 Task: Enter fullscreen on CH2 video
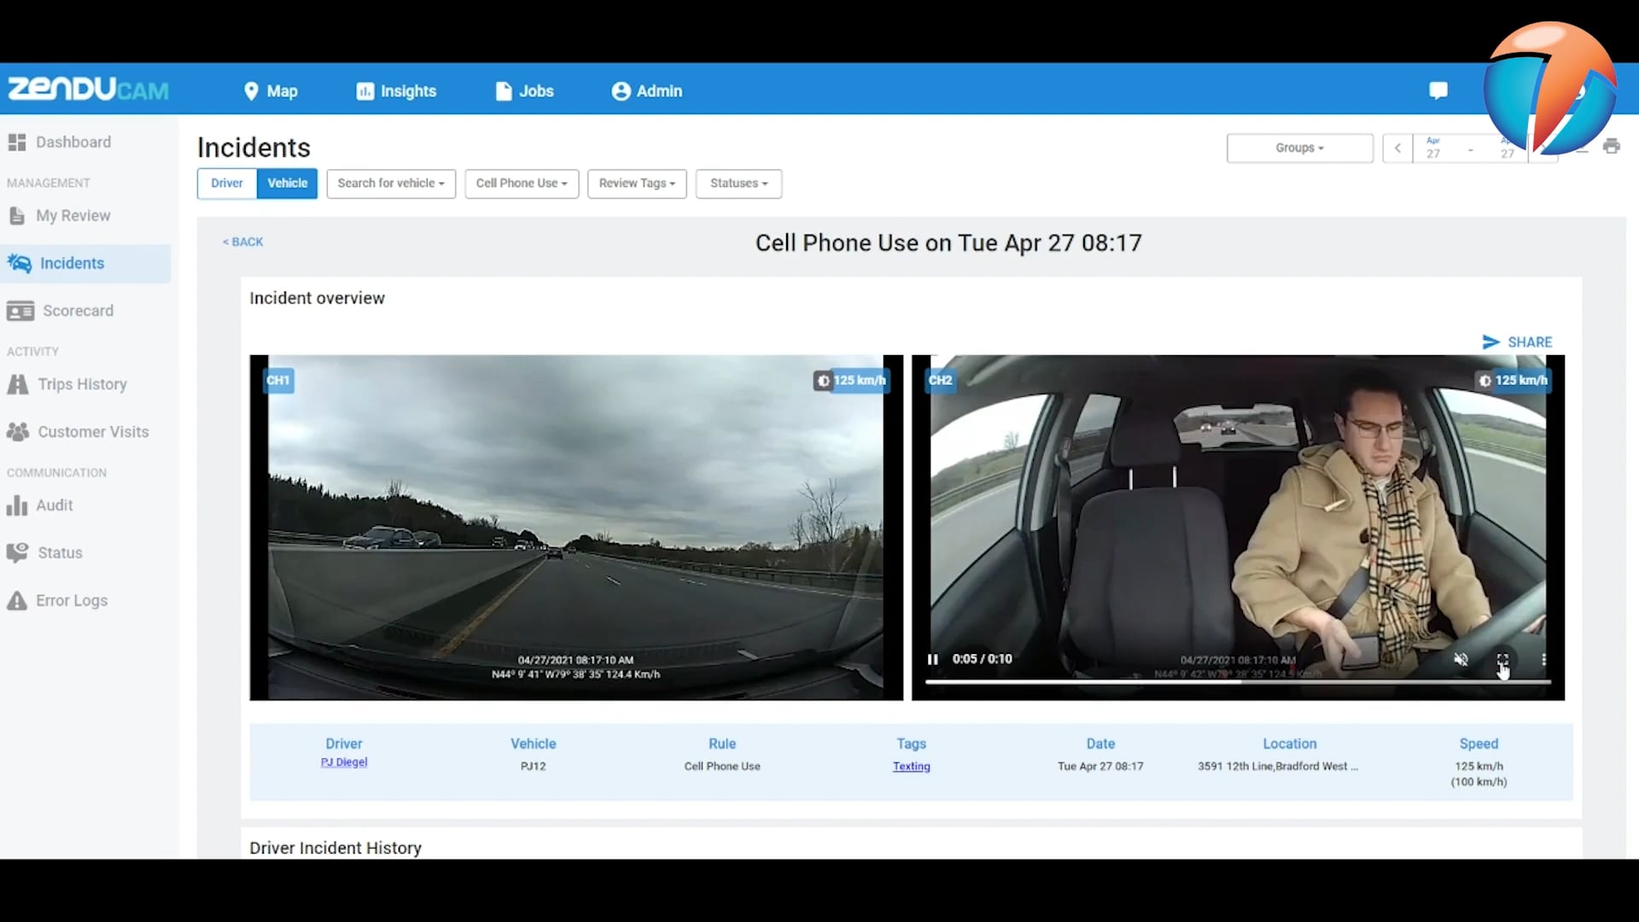1502,659
